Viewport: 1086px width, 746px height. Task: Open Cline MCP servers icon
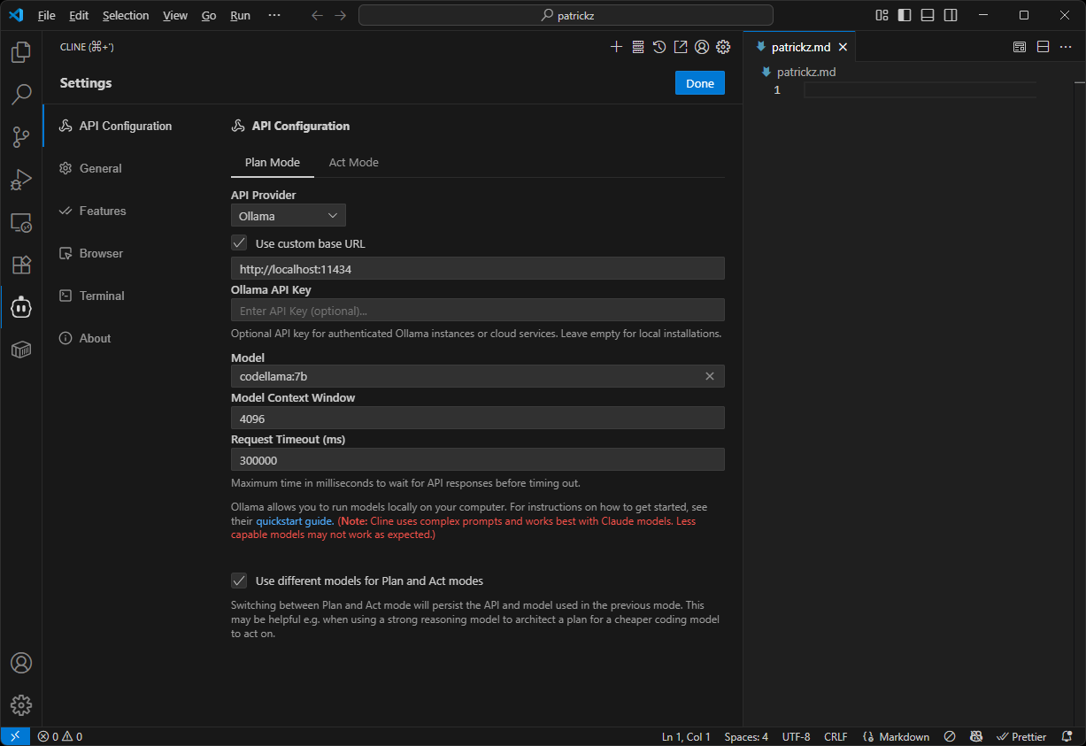click(x=638, y=47)
